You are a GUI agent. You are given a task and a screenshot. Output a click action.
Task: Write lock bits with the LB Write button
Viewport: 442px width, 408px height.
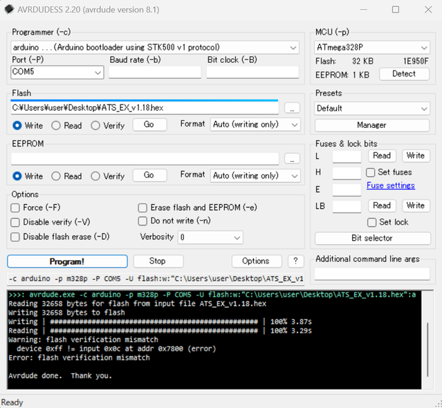pos(416,205)
